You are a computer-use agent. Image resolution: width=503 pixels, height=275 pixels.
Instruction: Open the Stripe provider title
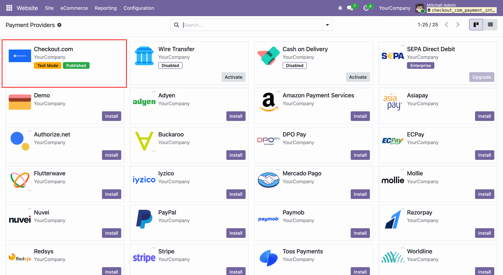tap(166, 251)
